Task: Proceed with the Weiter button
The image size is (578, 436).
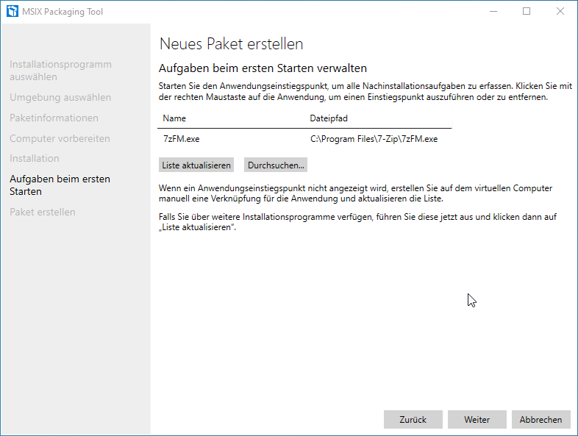Action: [477, 420]
